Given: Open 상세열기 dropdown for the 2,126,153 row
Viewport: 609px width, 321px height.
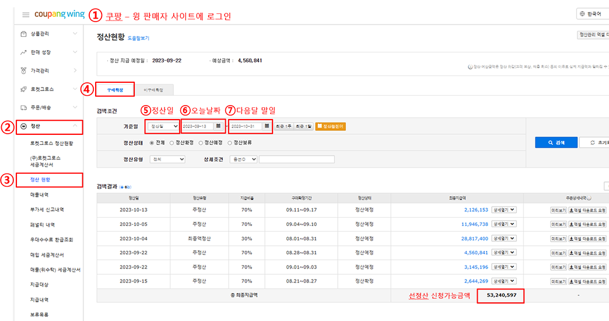Looking at the screenshot, I should click(x=504, y=210).
